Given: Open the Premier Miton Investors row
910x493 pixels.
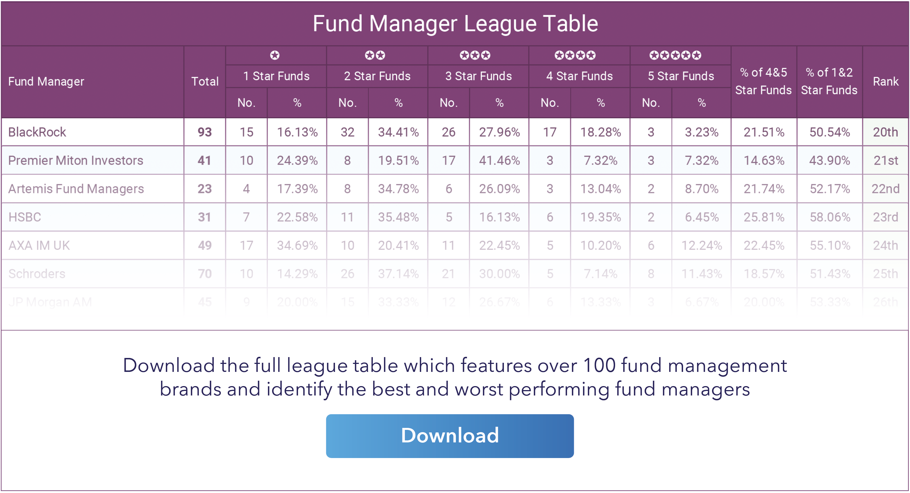Looking at the screenshot, I should [76, 160].
